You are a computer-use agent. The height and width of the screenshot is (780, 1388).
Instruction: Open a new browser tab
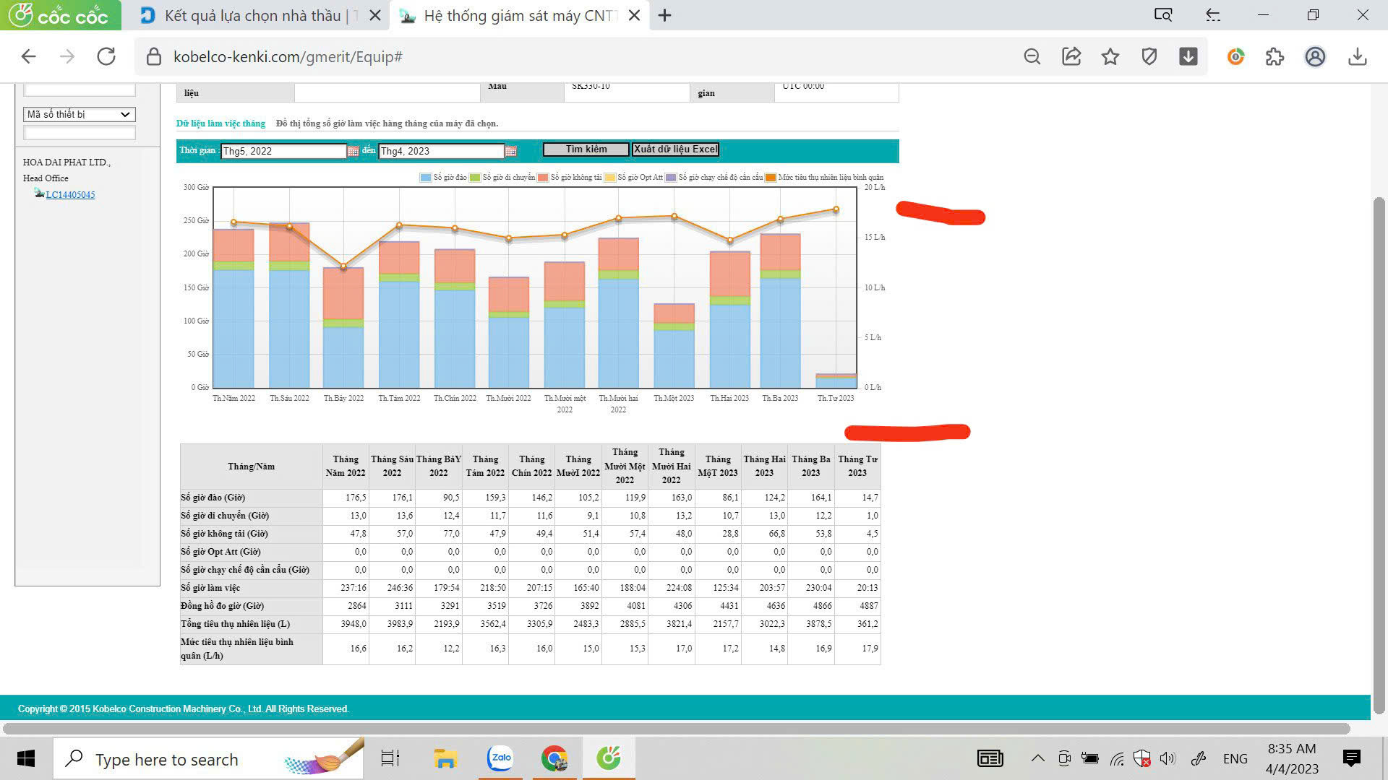click(x=665, y=15)
